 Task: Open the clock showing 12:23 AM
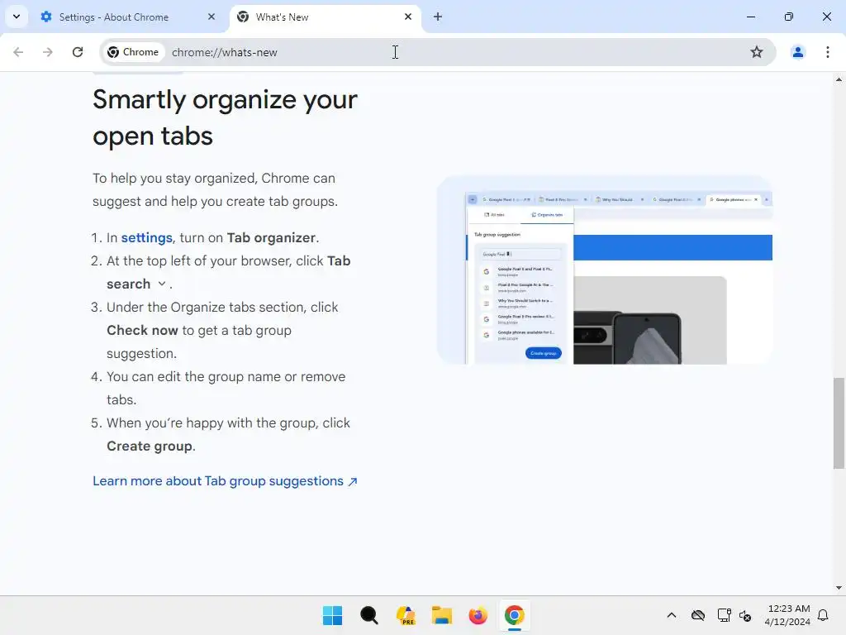click(x=787, y=615)
